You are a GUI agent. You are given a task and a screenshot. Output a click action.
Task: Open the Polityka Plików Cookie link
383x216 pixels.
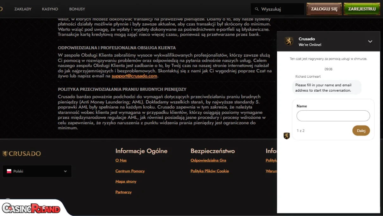pyautogui.click(x=210, y=171)
